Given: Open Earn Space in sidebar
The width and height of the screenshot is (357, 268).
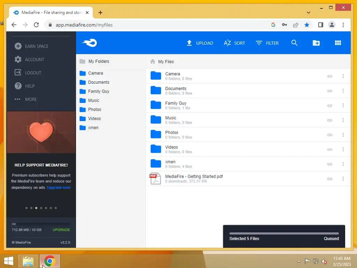Looking at the screenshot, I should (x=31, y=46).
